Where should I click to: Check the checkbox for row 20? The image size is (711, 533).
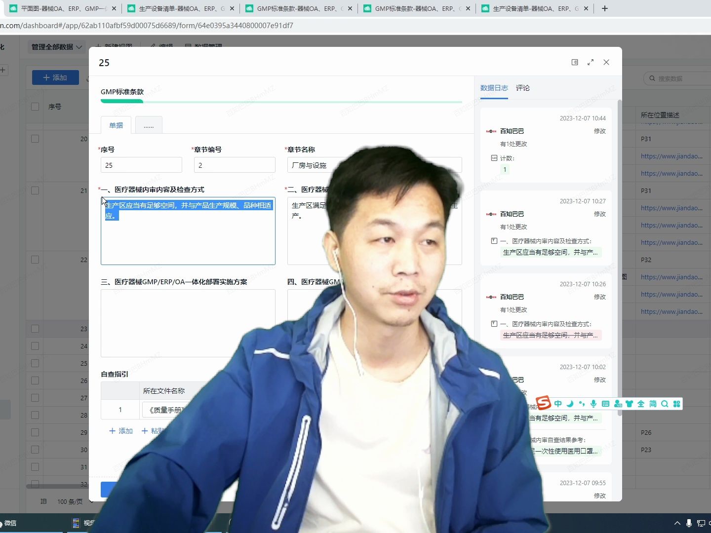[35, 139]
